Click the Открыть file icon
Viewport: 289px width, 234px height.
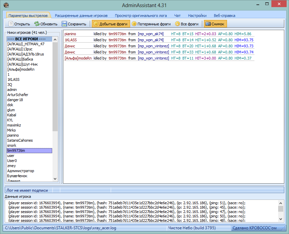(x=11, y=24)
